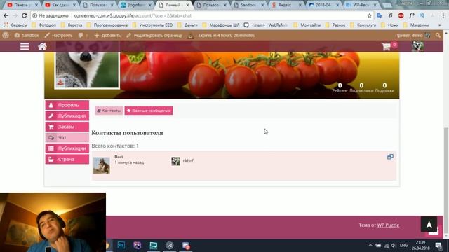The width and height of the screenshot is (449, 252).
Task: Open translate extension icon
Action: pyautogui.click(x=380, y=15)
